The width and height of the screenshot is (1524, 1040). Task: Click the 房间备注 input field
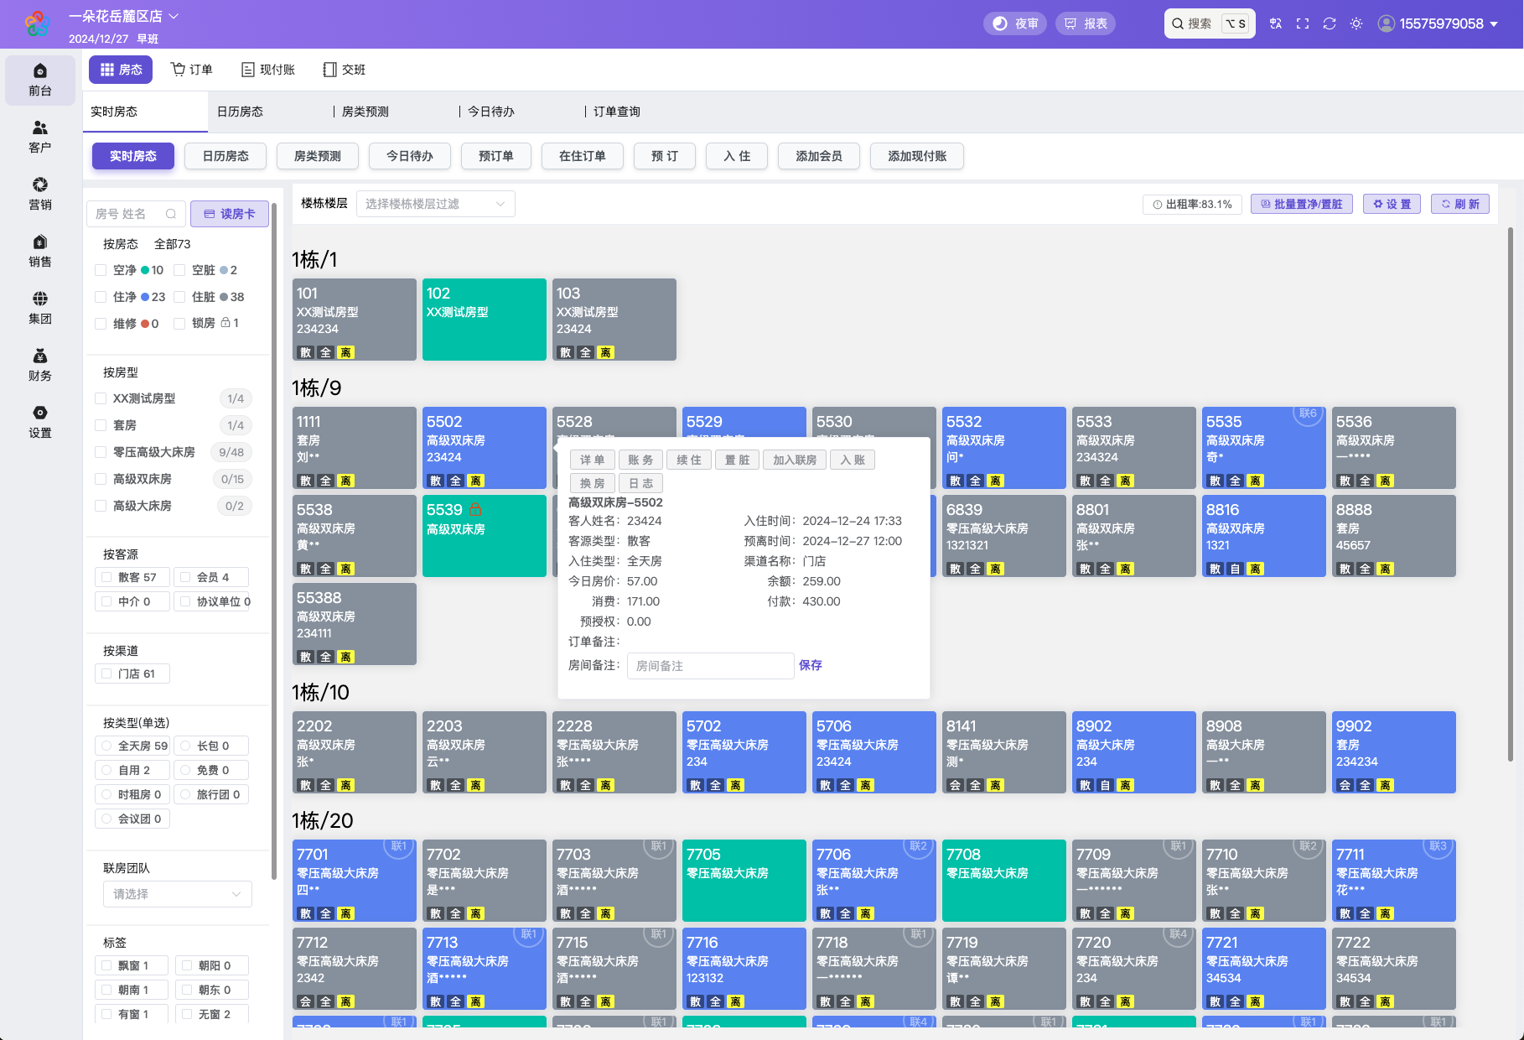click(710, 666)
